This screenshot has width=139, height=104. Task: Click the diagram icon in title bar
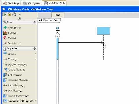(4, 9)
